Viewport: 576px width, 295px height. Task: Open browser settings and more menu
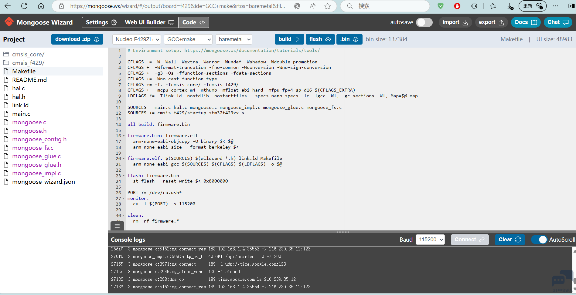(556, 6)
